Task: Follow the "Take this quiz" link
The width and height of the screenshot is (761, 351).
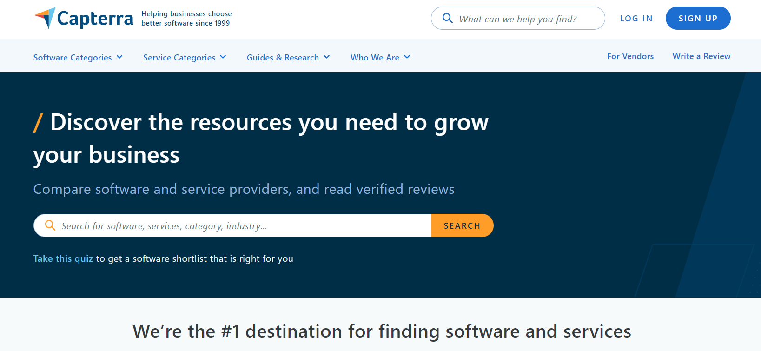Action: (x=63, y=258)
